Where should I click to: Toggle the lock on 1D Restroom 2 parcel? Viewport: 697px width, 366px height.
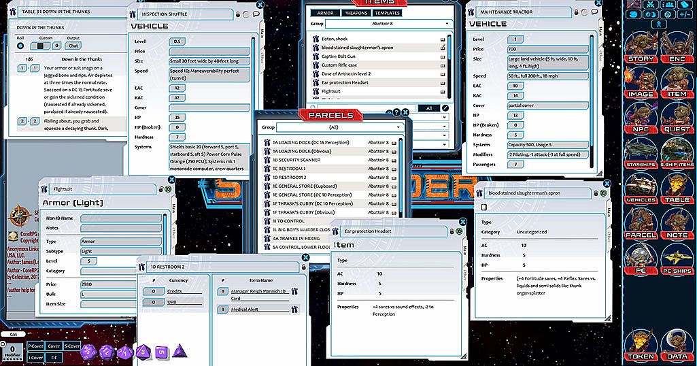click(304, 267)
